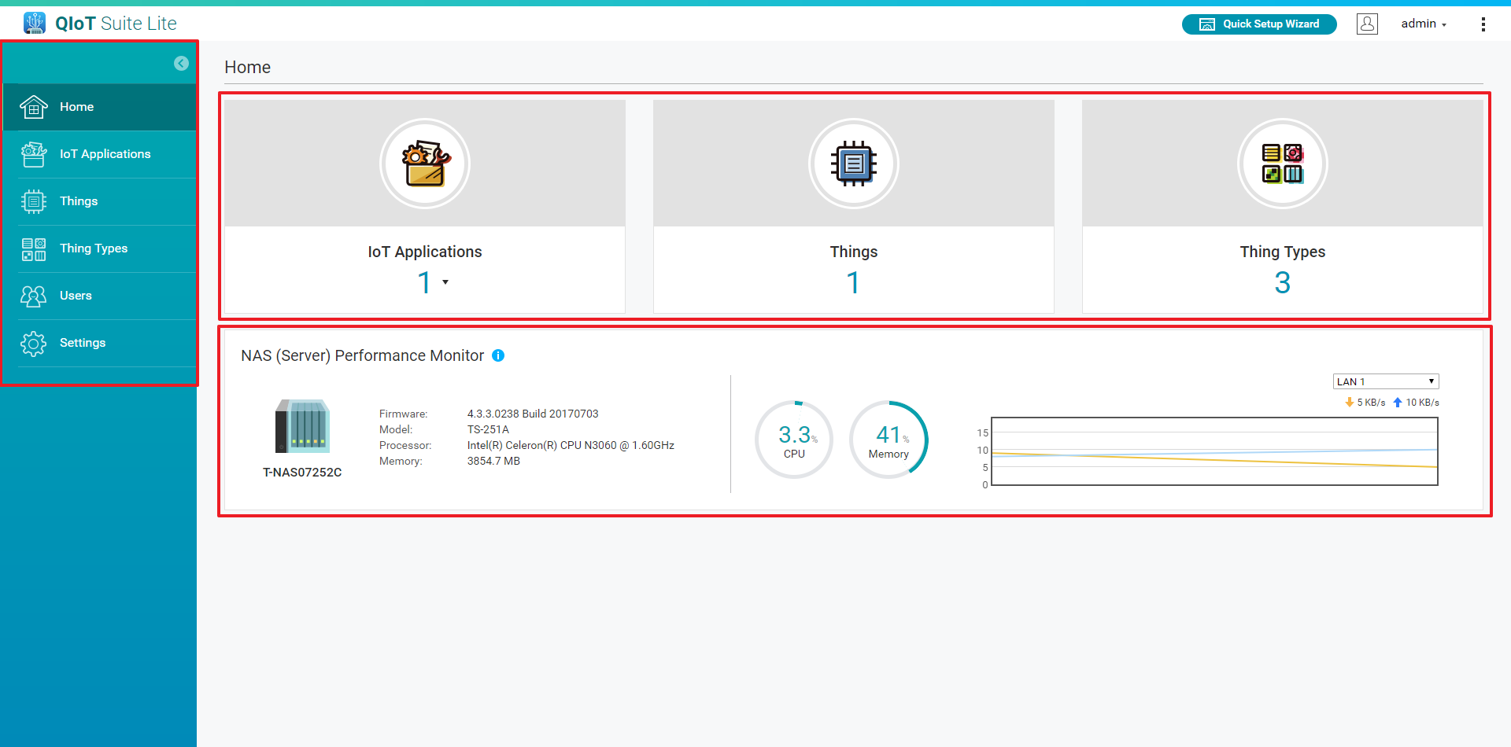The image size is (1511, 747).
Task: Click the Things chip icon on dashboard card
Action: (x=853, y=164)
